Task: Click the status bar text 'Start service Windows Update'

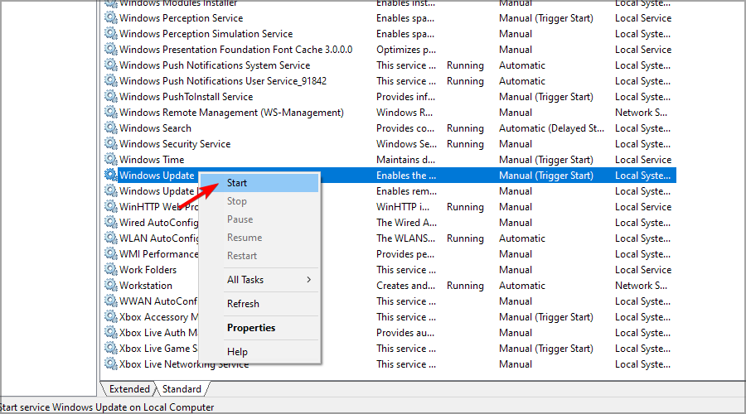Action: point(107,407)
